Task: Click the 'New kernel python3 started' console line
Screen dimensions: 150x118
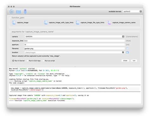Action: click(x=23, y=69)
